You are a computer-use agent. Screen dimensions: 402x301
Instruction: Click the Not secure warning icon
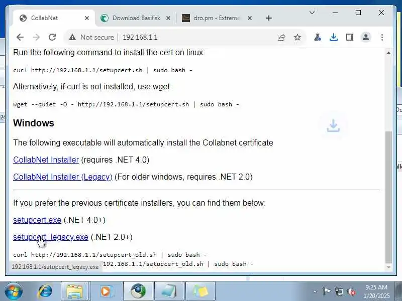pos(72,37)
